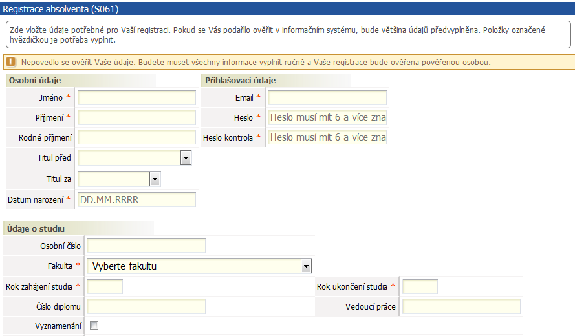The width and height of the screenshot is (575, 336).
Task: Click the Heslo password field
Action: click(327, 117)
